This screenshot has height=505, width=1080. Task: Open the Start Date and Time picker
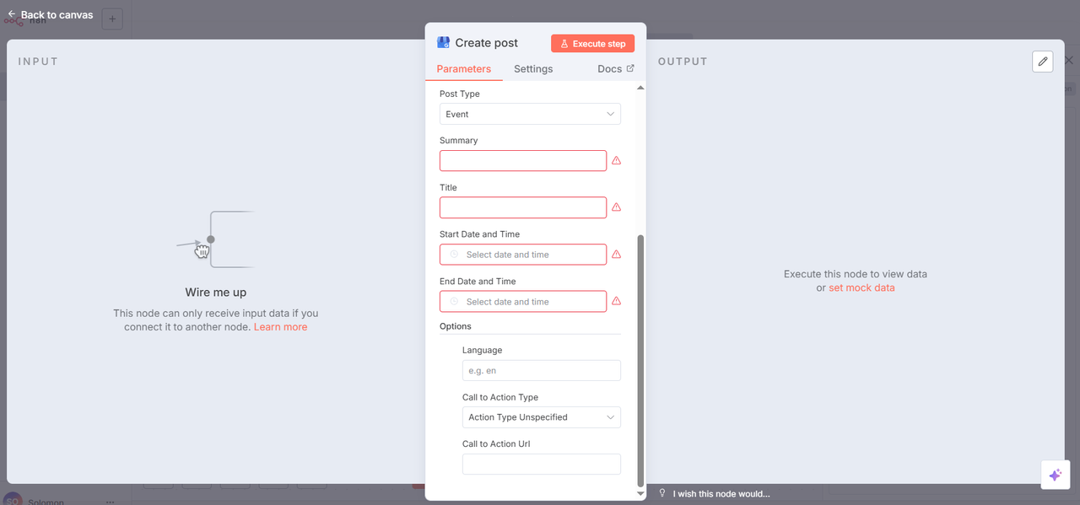point(523,255)
